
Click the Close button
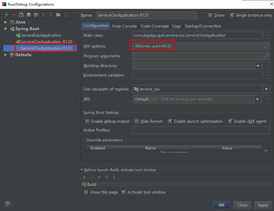coord(242,205)
